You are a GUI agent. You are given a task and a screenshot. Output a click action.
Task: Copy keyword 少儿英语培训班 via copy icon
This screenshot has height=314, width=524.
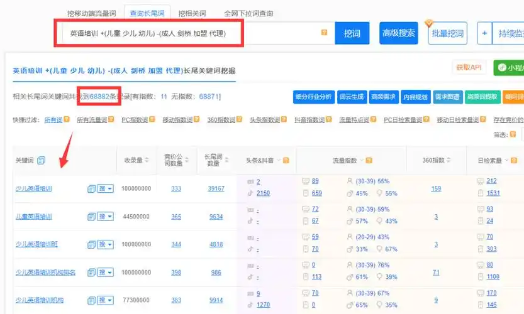click(92, 244)
